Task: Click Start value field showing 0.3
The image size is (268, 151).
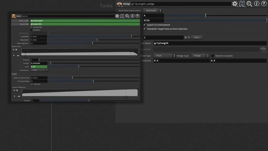Action: (181, 60)
